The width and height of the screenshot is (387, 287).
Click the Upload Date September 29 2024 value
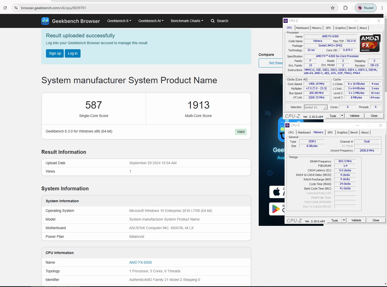[x=153, y=163]
